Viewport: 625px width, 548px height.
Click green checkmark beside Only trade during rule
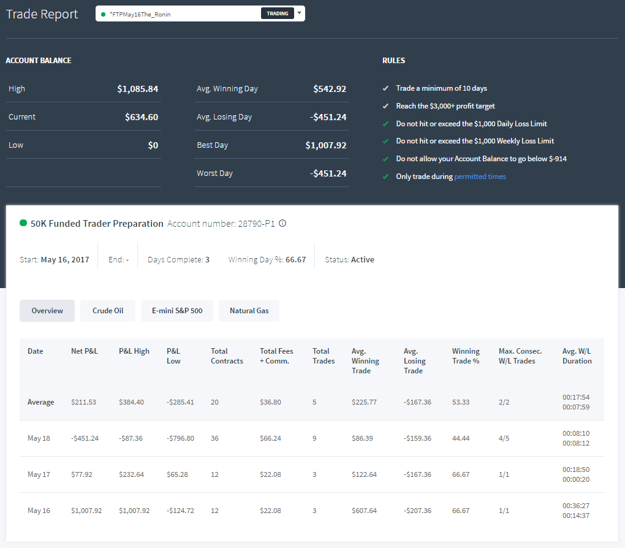[x=385, y=177]
